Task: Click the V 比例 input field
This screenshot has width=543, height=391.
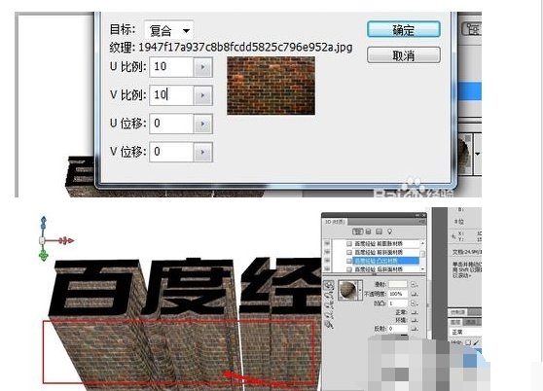Action: click(x=171, y=94)
